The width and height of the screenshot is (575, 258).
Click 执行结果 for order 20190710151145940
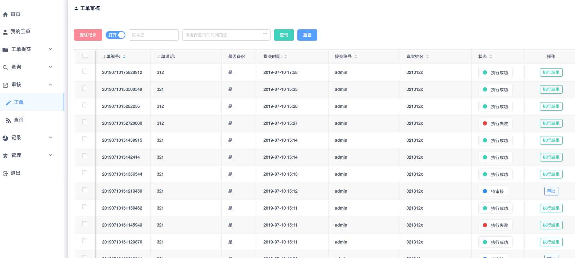[551, 225]
